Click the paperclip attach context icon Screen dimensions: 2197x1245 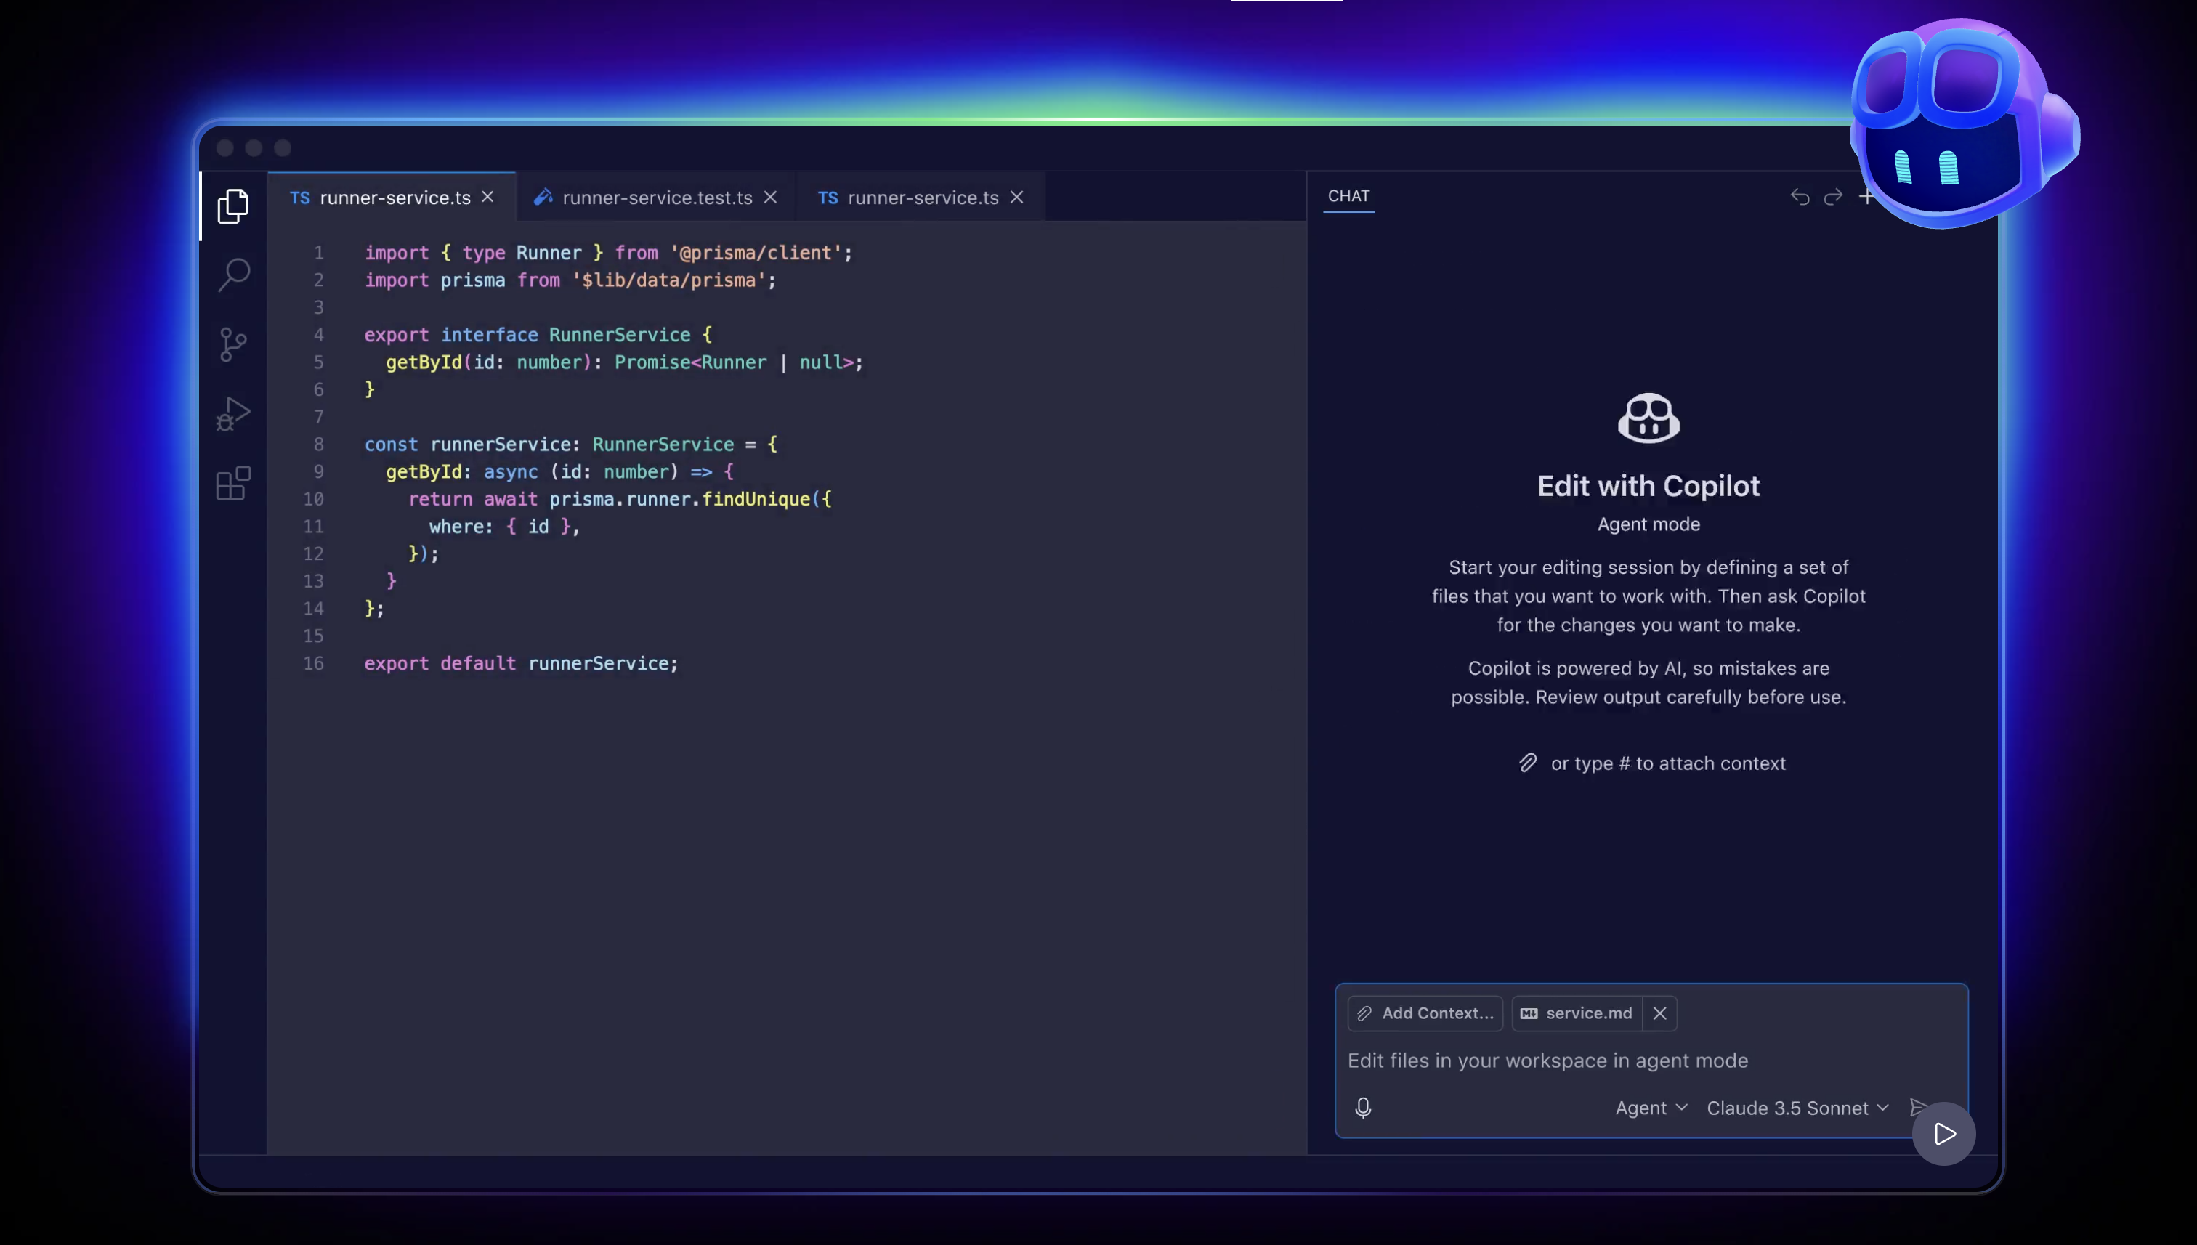click(1527, 763)
